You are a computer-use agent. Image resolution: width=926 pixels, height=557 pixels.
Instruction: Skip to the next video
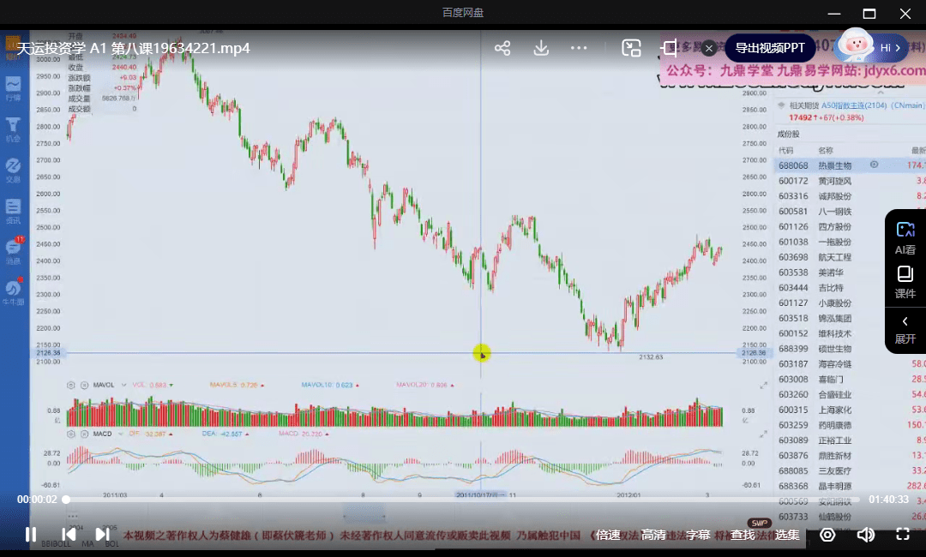[102, 535]
